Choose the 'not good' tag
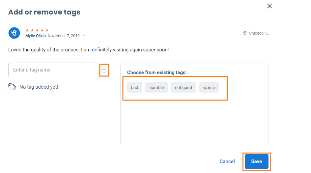Image resolution: width=311 pixels, height=173 pixels. click(x=184, y=87)
